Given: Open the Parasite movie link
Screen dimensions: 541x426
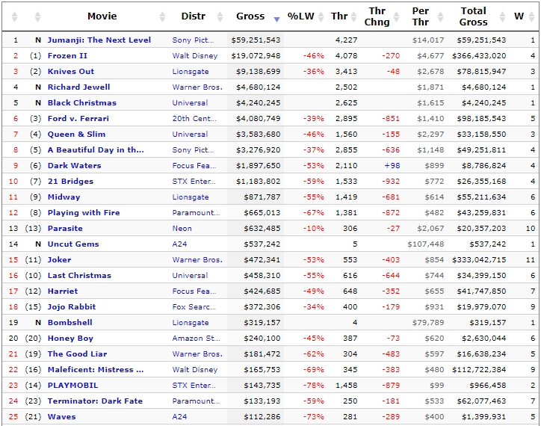Looking at the screenshot, I should tap(65, 229).
